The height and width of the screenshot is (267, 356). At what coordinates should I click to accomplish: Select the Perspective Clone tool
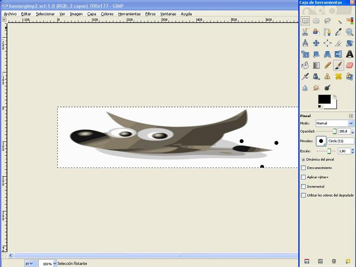[x=350, y=76]
